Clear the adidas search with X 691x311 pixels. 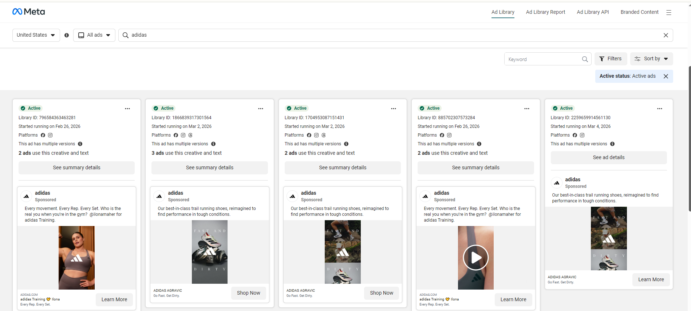666,35
